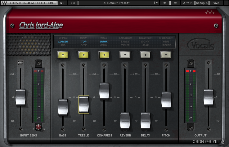
Task: Reset the input meter clip indicator
Action: click(38, 71)
